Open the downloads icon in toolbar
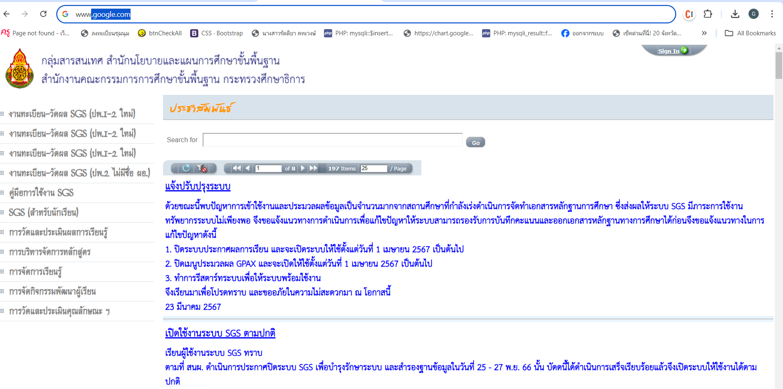 tap(735, 14)
